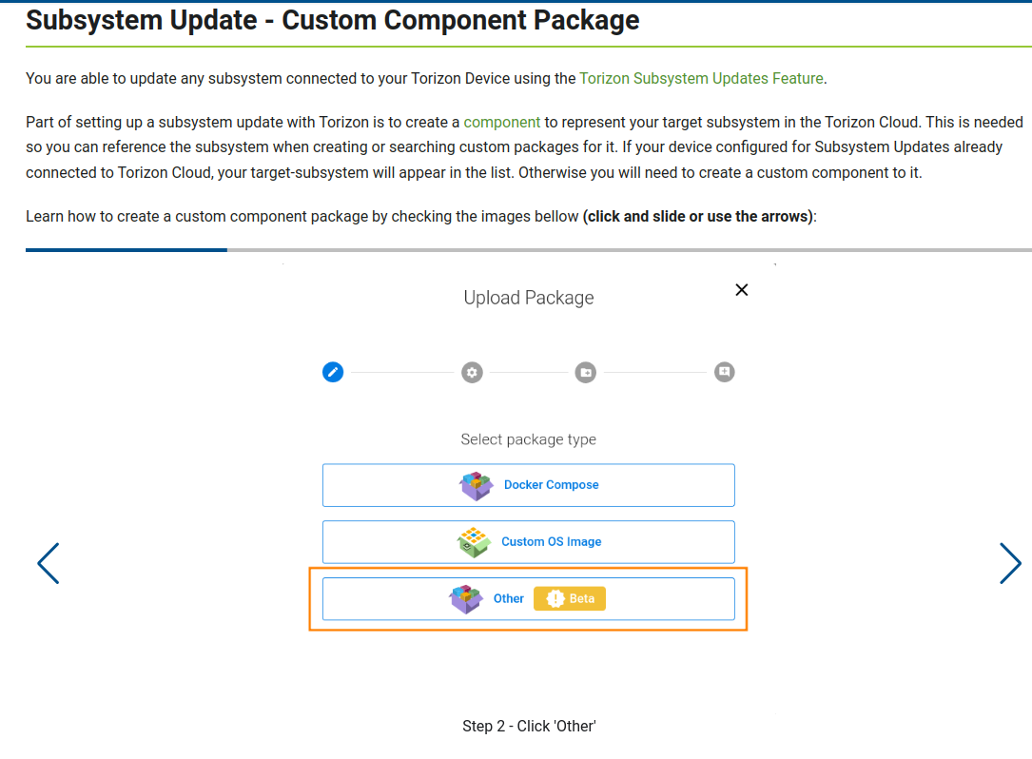Click the yellow Beta badge

[x=570, y=598]
